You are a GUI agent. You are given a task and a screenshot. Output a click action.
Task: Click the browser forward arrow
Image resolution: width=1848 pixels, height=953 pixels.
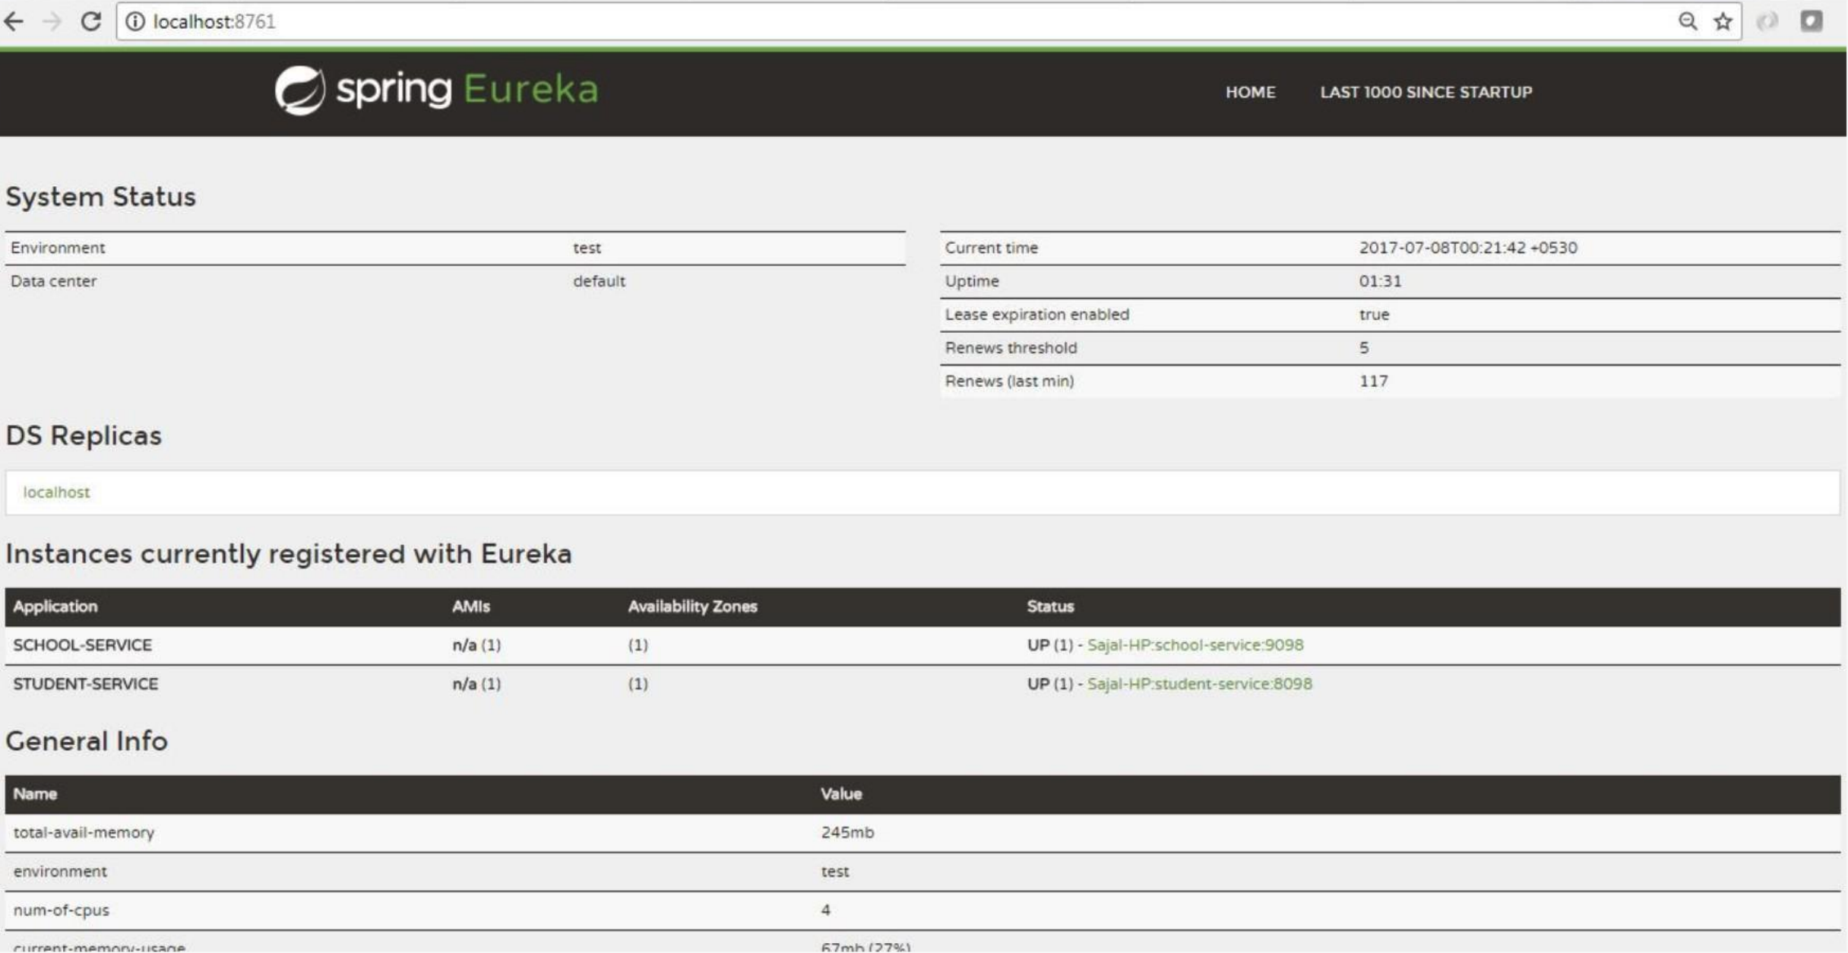coord(52,21)
